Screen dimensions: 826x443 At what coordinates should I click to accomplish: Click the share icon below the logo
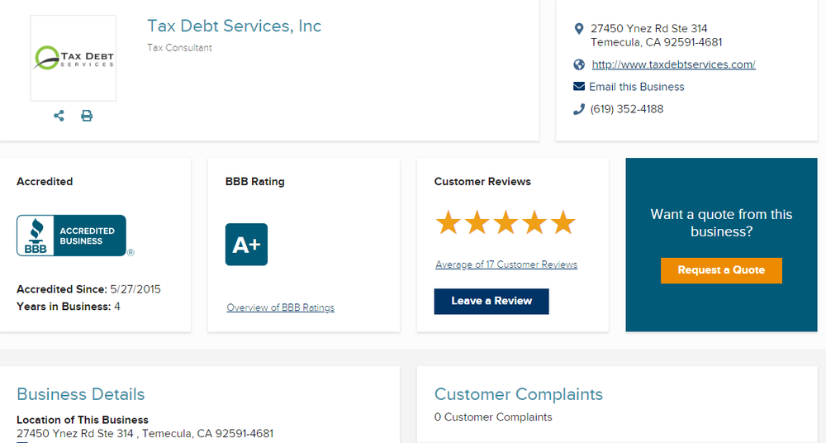click(x=59, y=116)
